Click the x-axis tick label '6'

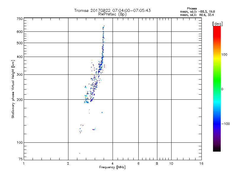tap(138, 163)
